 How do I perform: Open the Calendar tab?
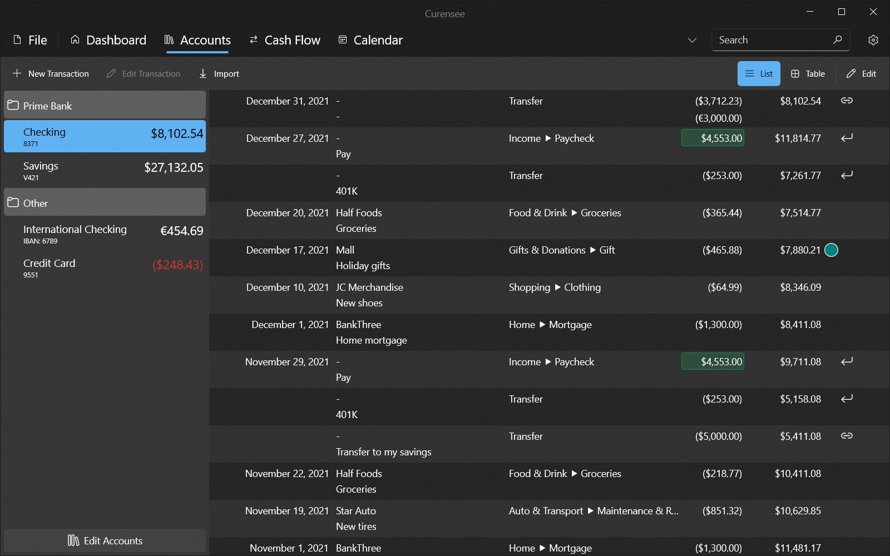[x=370, y=40]
